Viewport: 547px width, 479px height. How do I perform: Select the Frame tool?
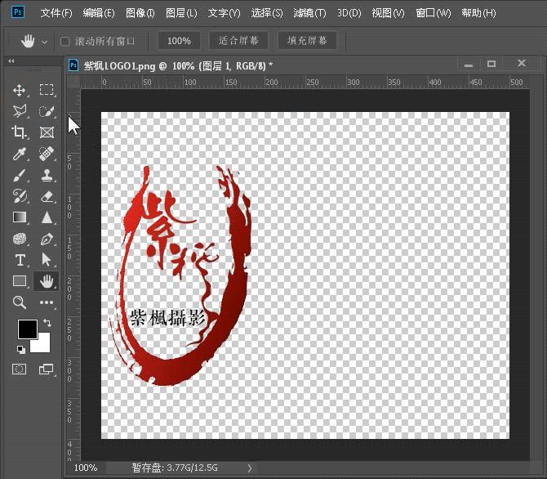pyautogui.click(x=47, y=132)
